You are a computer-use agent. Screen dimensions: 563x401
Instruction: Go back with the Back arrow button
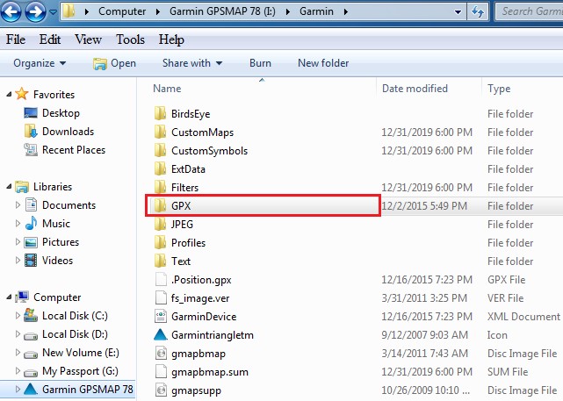coord(11,11)
